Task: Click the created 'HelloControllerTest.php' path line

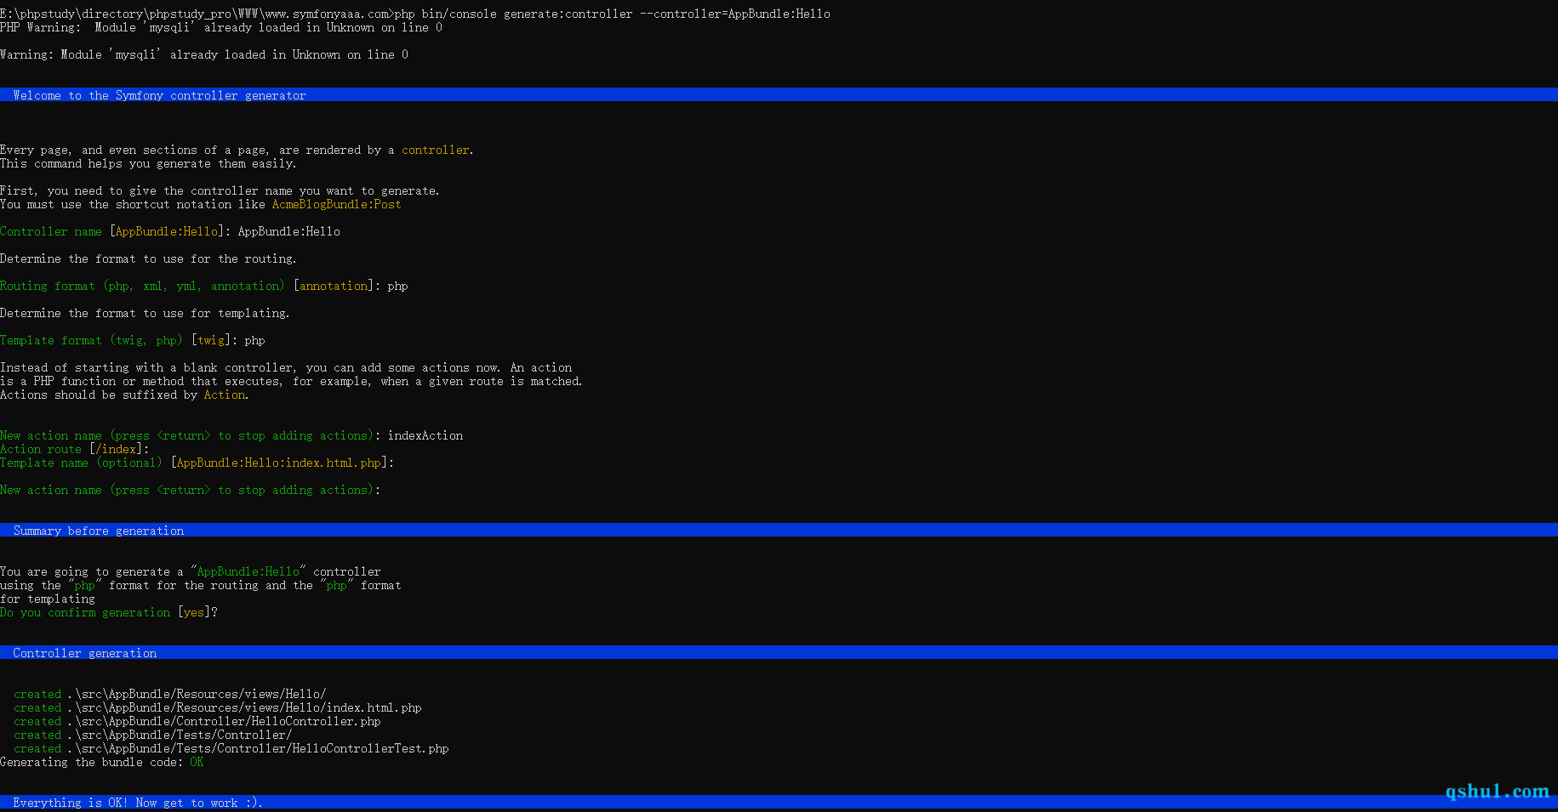Action: [231, 748]
